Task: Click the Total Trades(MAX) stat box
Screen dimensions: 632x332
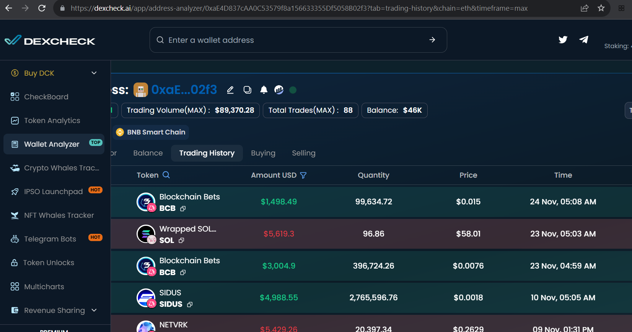Action: 311,110
